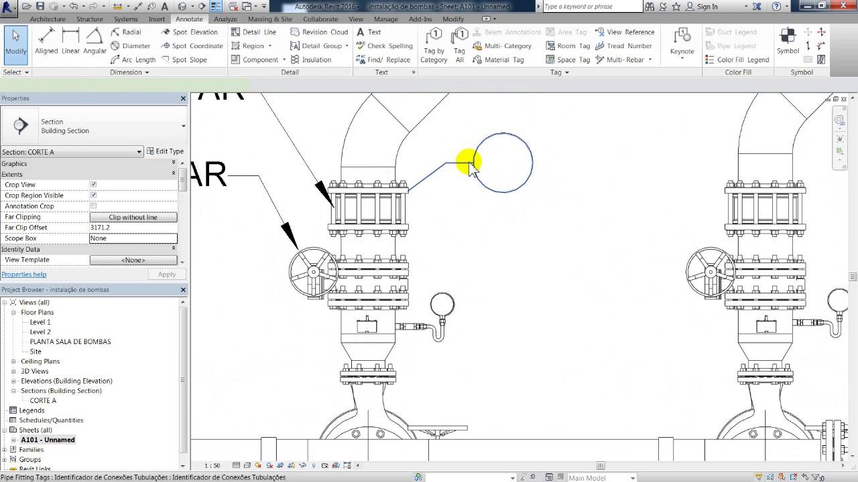Select the Arc Length tool

pyautogui.click(x=133, y=60)
